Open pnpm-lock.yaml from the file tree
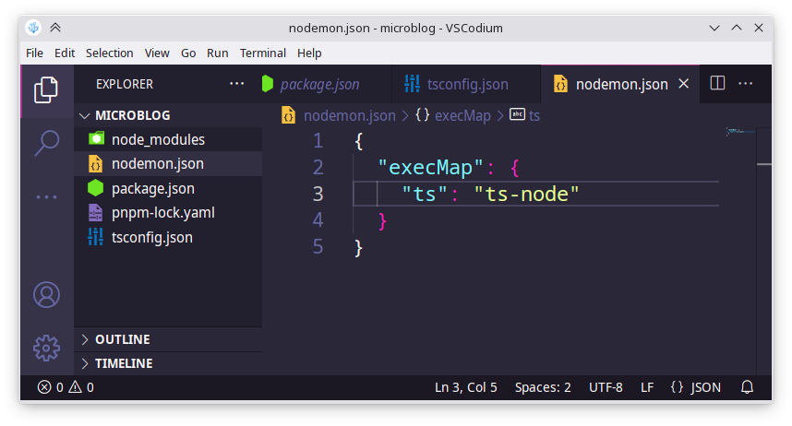 [168, 212]
